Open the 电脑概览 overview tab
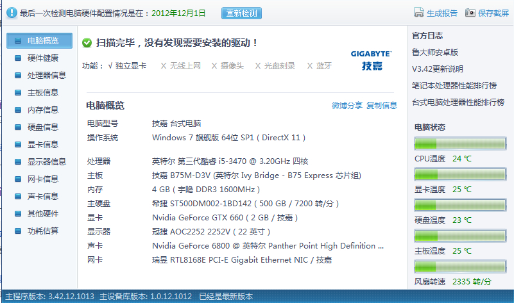The height and width of the screenshot is (303, 514). pyautogui.click(x=39, y=40)
